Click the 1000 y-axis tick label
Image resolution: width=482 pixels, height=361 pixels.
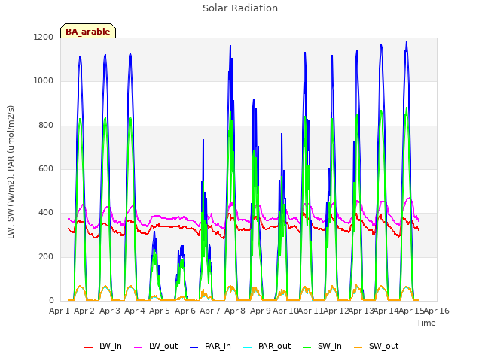(44, 81)
